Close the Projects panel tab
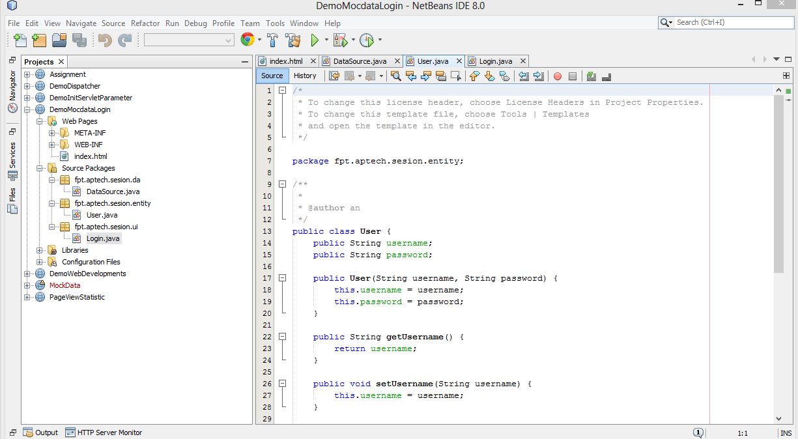798x439 pixels. coord(61,62)
